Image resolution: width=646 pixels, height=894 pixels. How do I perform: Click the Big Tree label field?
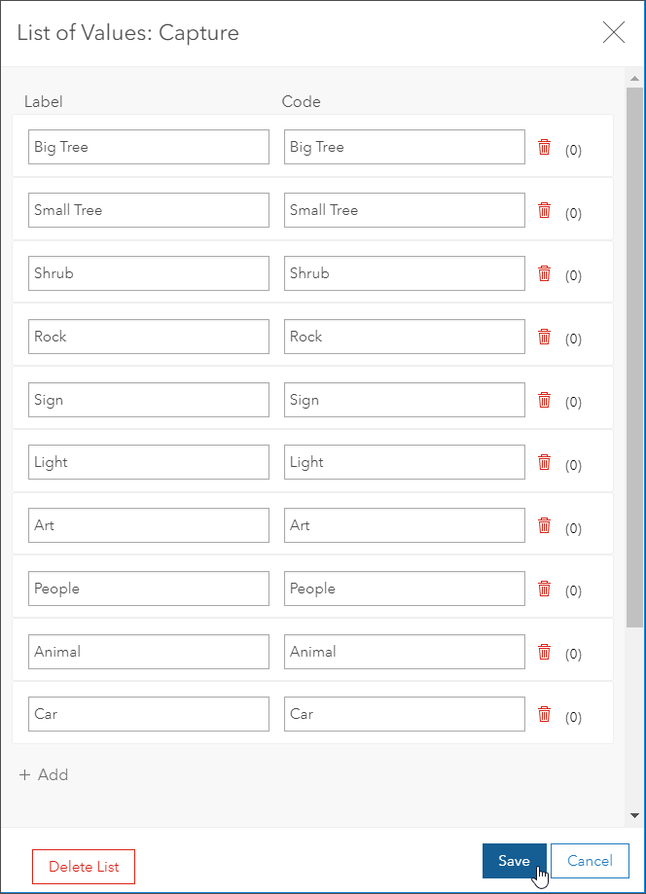[149, 147]
